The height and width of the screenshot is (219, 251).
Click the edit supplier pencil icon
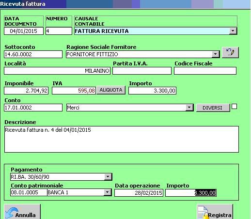click(230, 52)
